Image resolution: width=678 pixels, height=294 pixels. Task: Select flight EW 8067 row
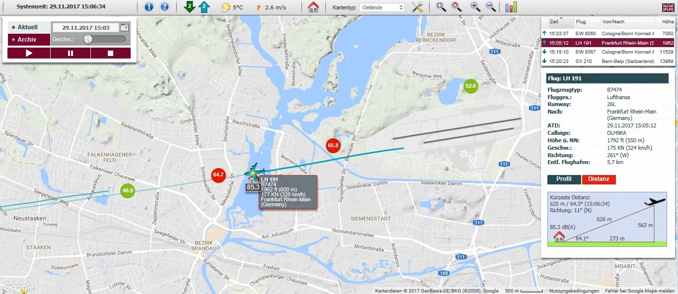607,52
